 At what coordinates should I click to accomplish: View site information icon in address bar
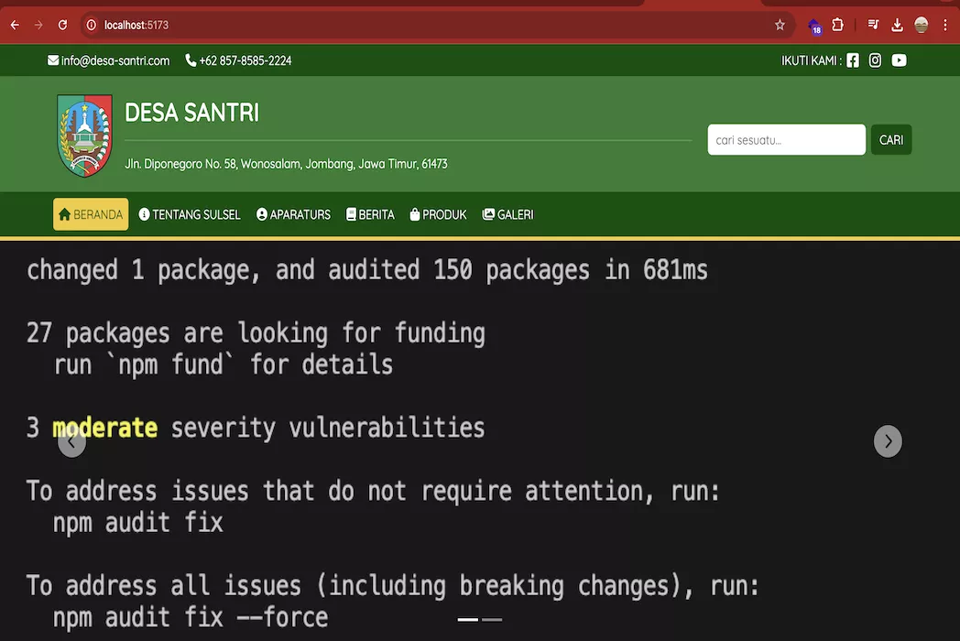coord(92,25)
